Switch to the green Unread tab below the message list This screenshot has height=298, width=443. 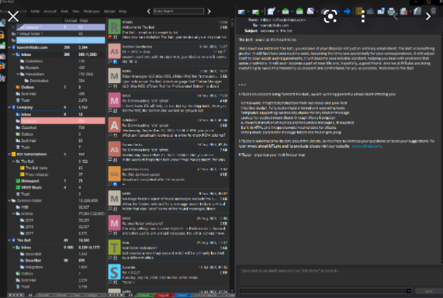coord(144,295)
